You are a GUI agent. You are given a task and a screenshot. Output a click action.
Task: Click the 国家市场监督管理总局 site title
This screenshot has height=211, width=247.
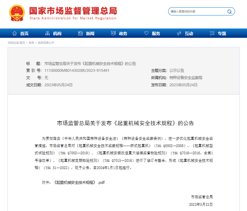coord(73,11)
